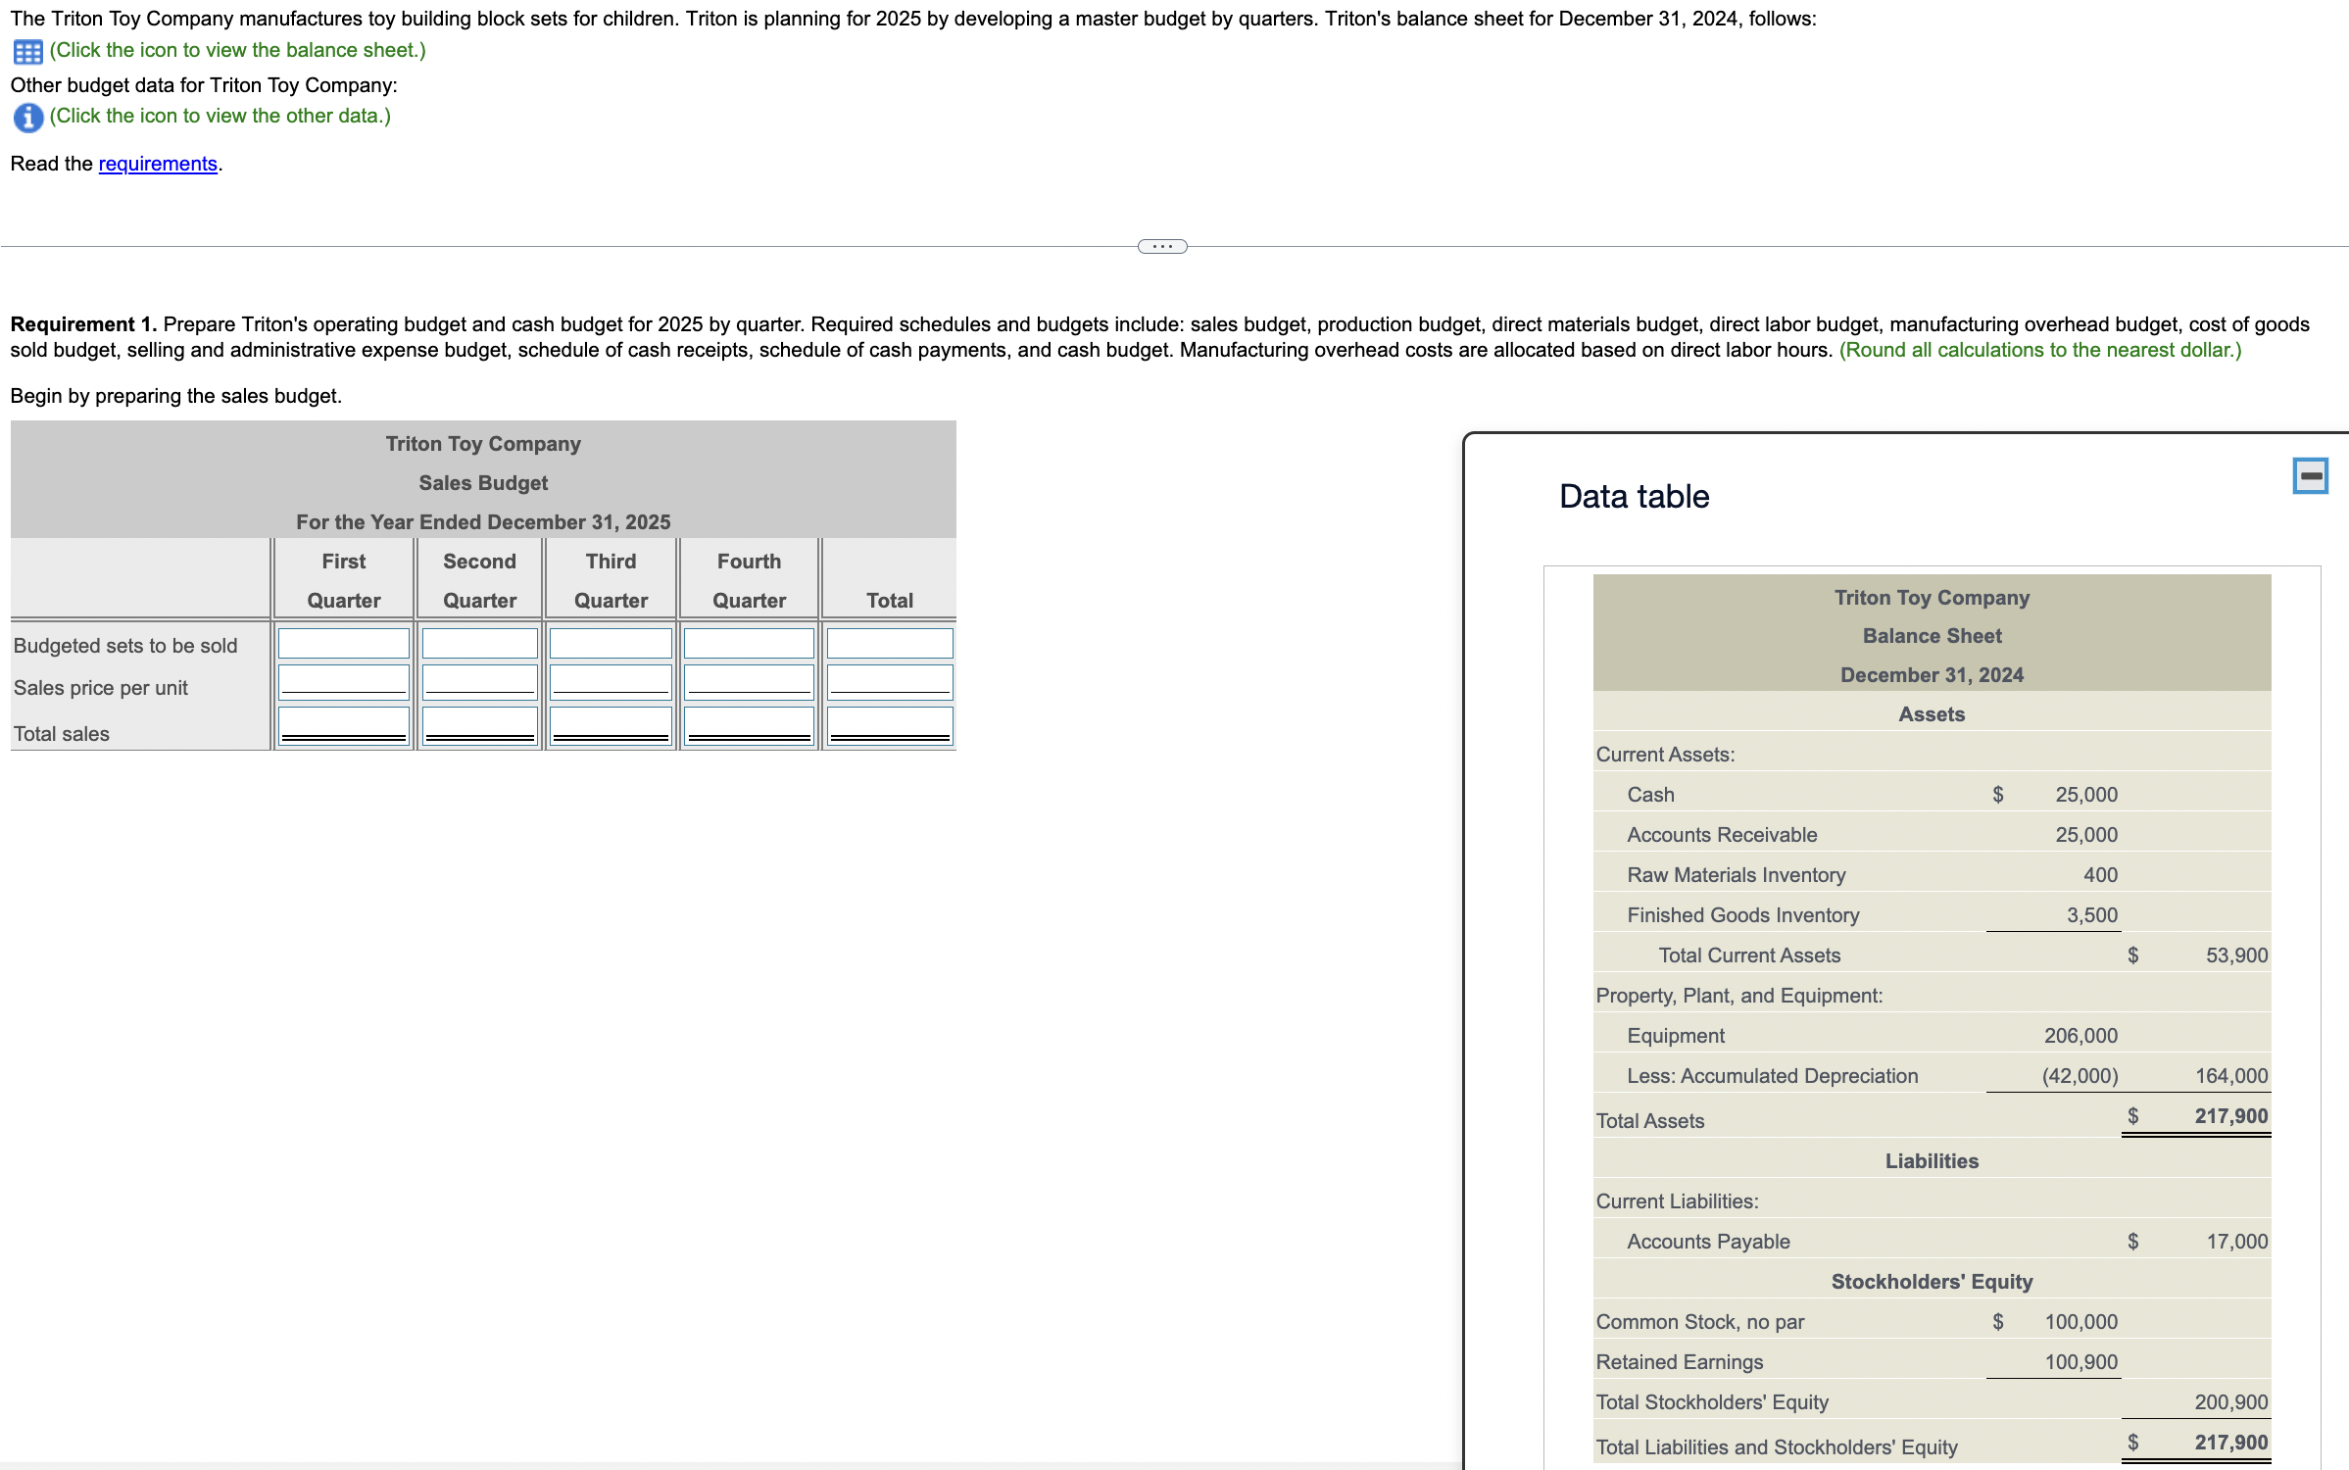The height and width of the screenshot is (1470, 2349).
Task: Click the Total column total sales field
Action: [x=889, y=726]
